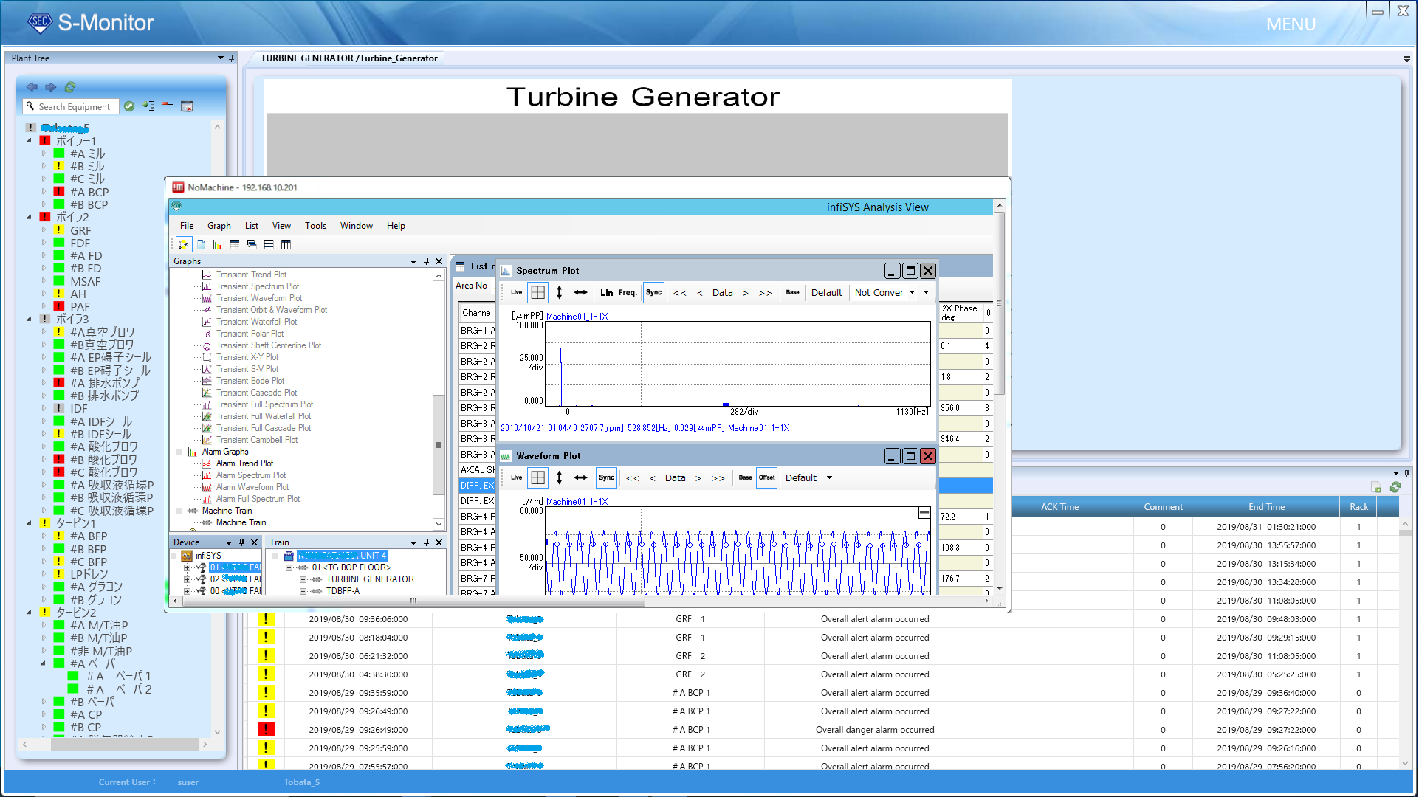Click the collapse-all tree icon

[168, 106]
